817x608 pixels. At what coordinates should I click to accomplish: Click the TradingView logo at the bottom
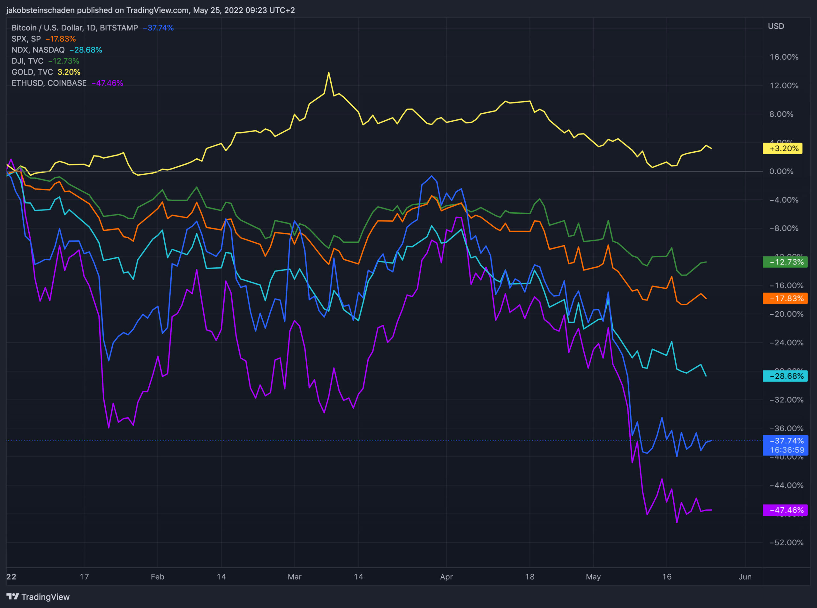[x=38, y=597]
